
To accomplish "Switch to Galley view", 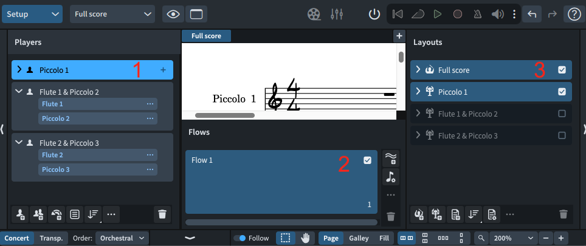I will click(359, 238).
